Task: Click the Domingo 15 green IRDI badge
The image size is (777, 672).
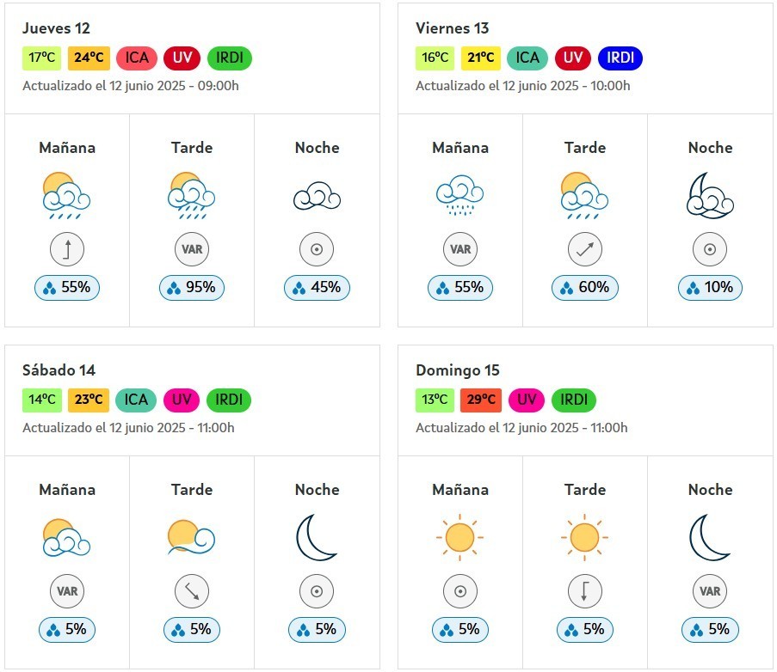Action: tap(574, 400)
